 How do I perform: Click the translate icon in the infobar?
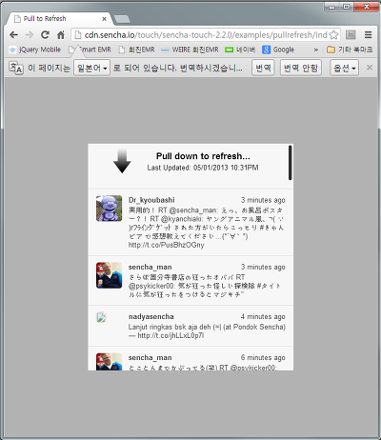coord(16,68)
